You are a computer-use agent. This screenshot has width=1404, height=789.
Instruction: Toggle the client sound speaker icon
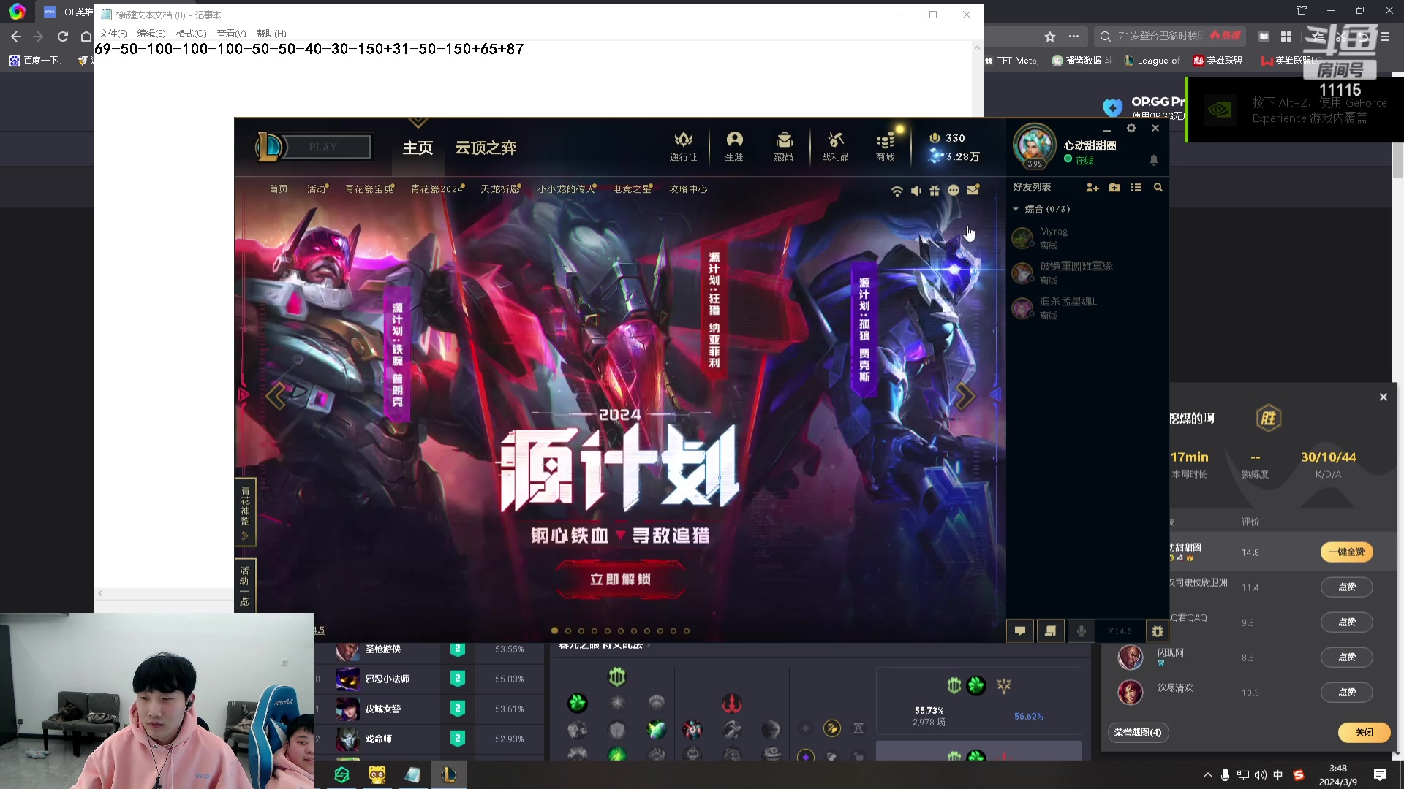click(x=916, y=191)
